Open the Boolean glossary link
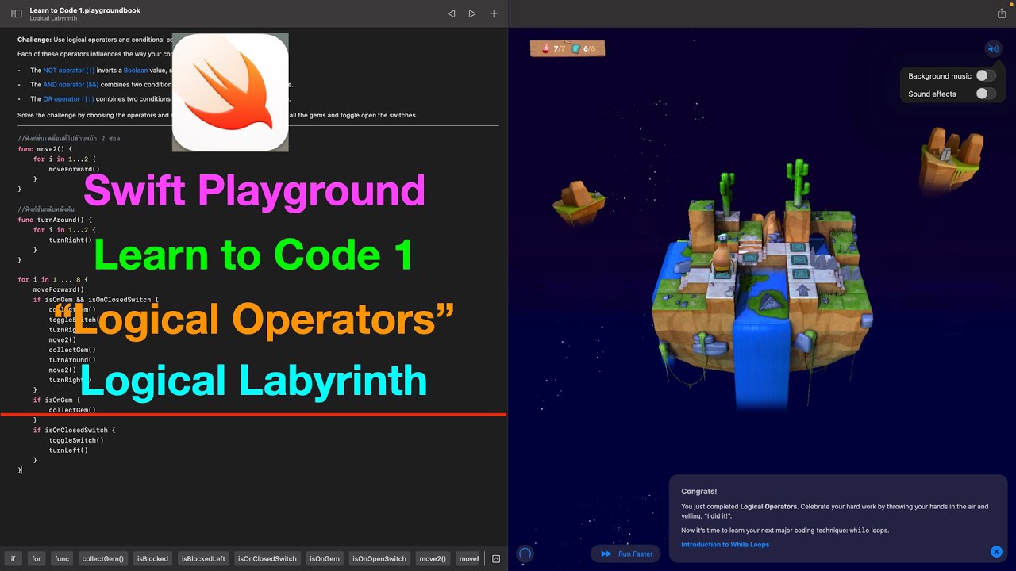Image resolution: width=1016 pixels, height=571 pixels. click(x=136, y=71)
